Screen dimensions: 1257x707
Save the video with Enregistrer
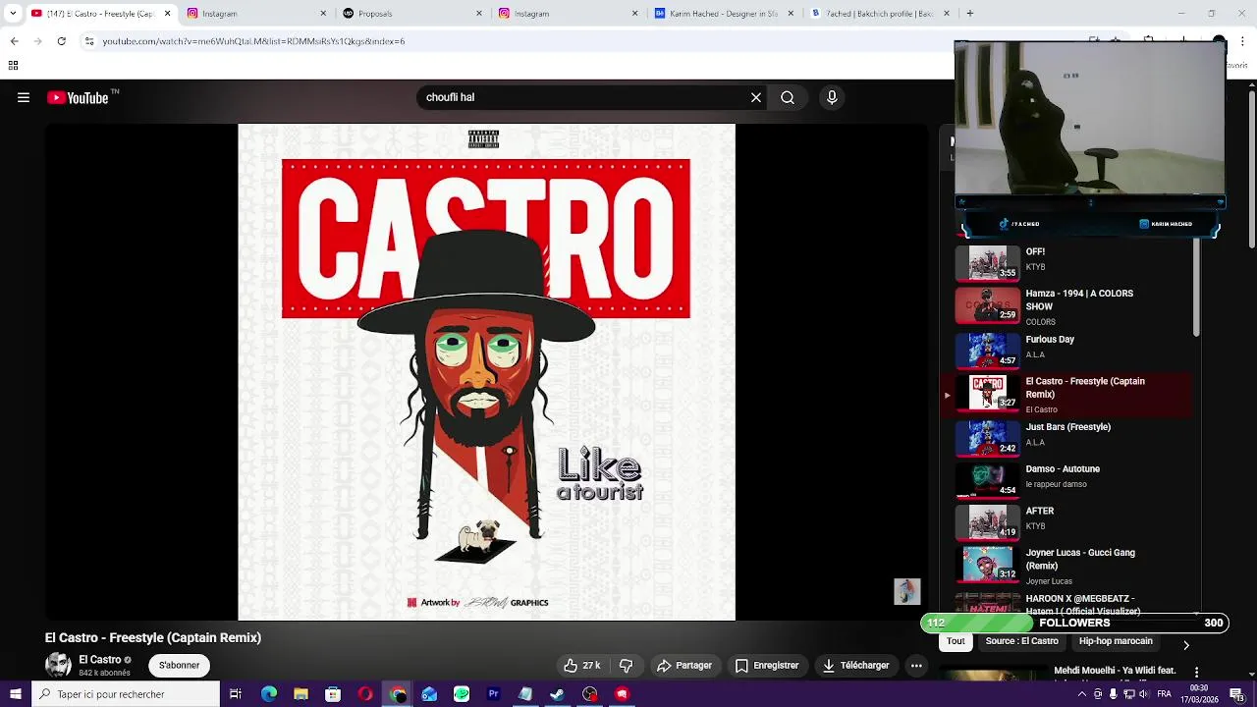tap(766, 666)
